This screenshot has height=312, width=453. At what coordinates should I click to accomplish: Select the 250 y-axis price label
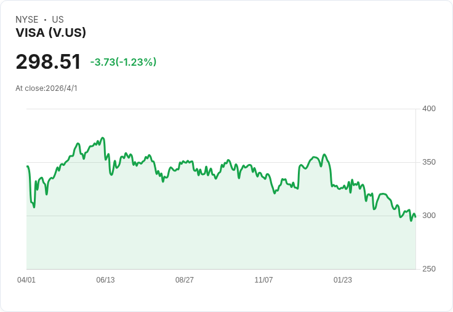click(x=429, y=269)
